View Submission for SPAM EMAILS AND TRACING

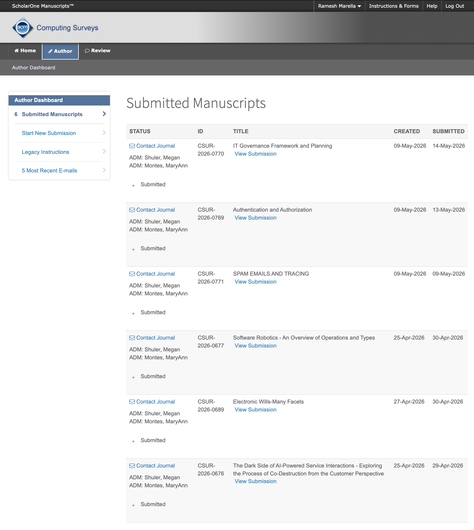pyautogui.click(x=255, y=282)
